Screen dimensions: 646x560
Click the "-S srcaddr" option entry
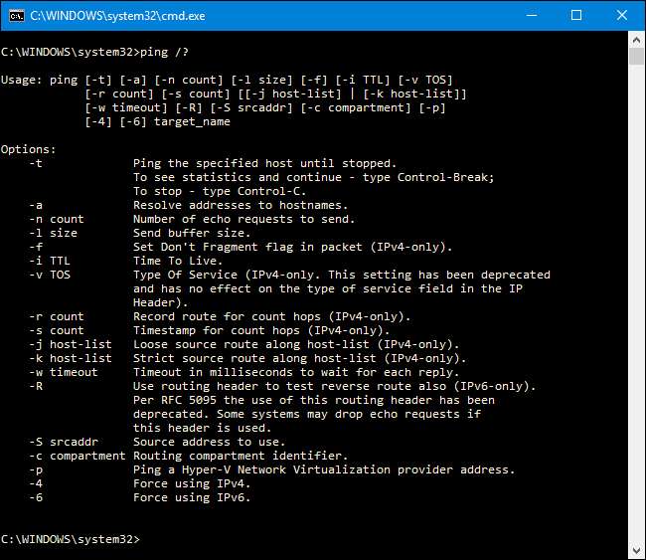click(64, 442)
